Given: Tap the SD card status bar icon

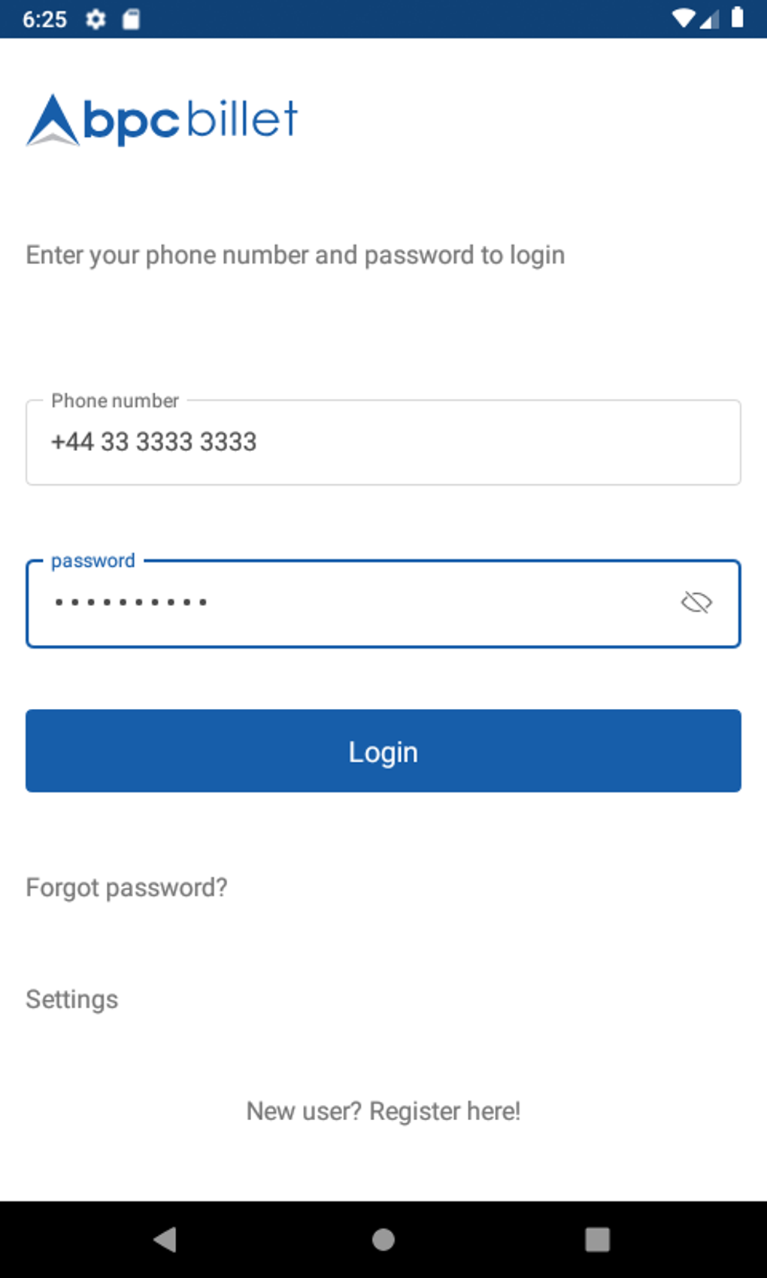Looking at the screenshot, I should (x=131, y=19).
